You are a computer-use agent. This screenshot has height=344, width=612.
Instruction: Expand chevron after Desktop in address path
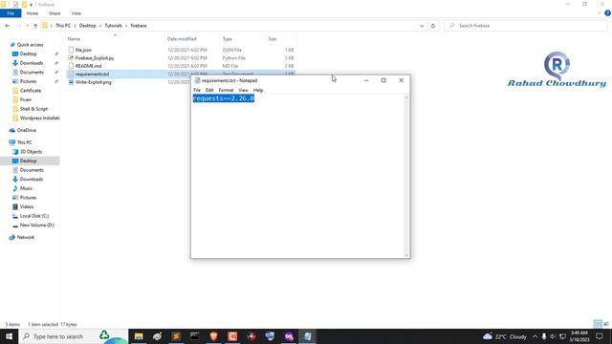(100, 26)
